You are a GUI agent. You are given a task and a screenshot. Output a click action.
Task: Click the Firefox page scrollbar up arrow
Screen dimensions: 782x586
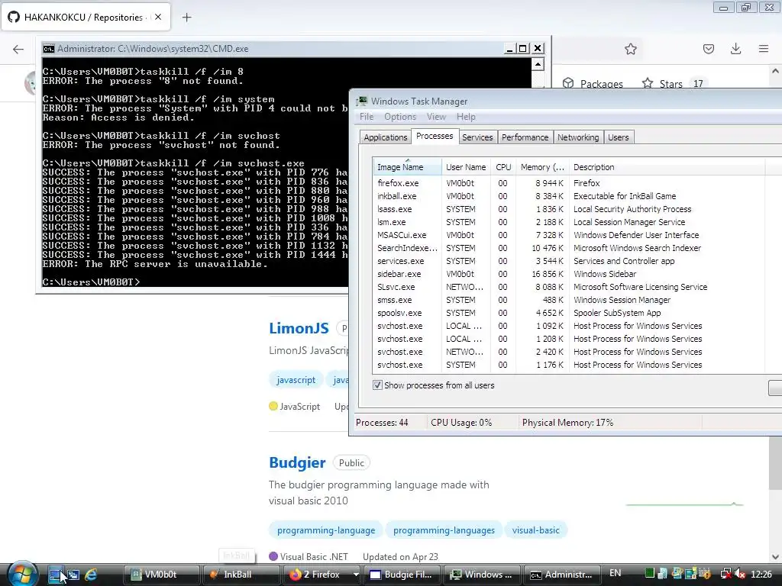[x=776, y=71]
